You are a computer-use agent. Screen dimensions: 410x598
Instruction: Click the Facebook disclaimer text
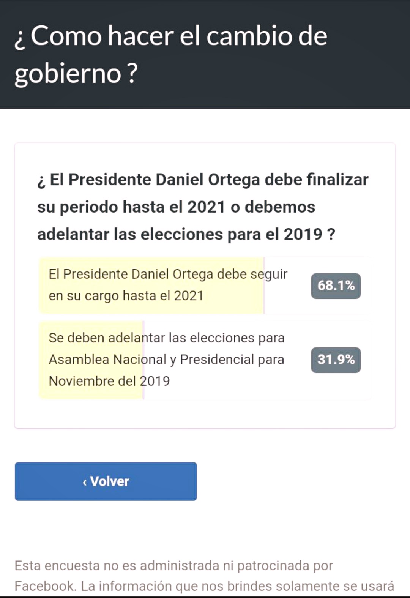(x=204, y=576)
